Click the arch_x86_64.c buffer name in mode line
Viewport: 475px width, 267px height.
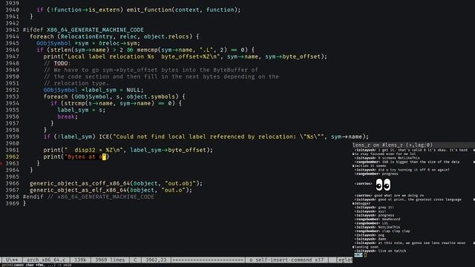[46, 260]
